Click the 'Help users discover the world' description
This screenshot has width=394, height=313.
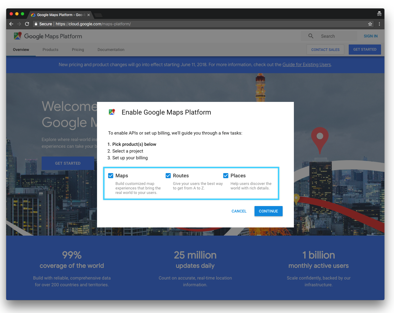251,186
